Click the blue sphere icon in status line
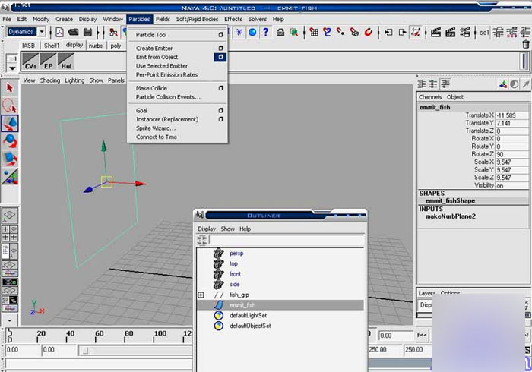This screenshot has width=532, height=372. [252, 32]
